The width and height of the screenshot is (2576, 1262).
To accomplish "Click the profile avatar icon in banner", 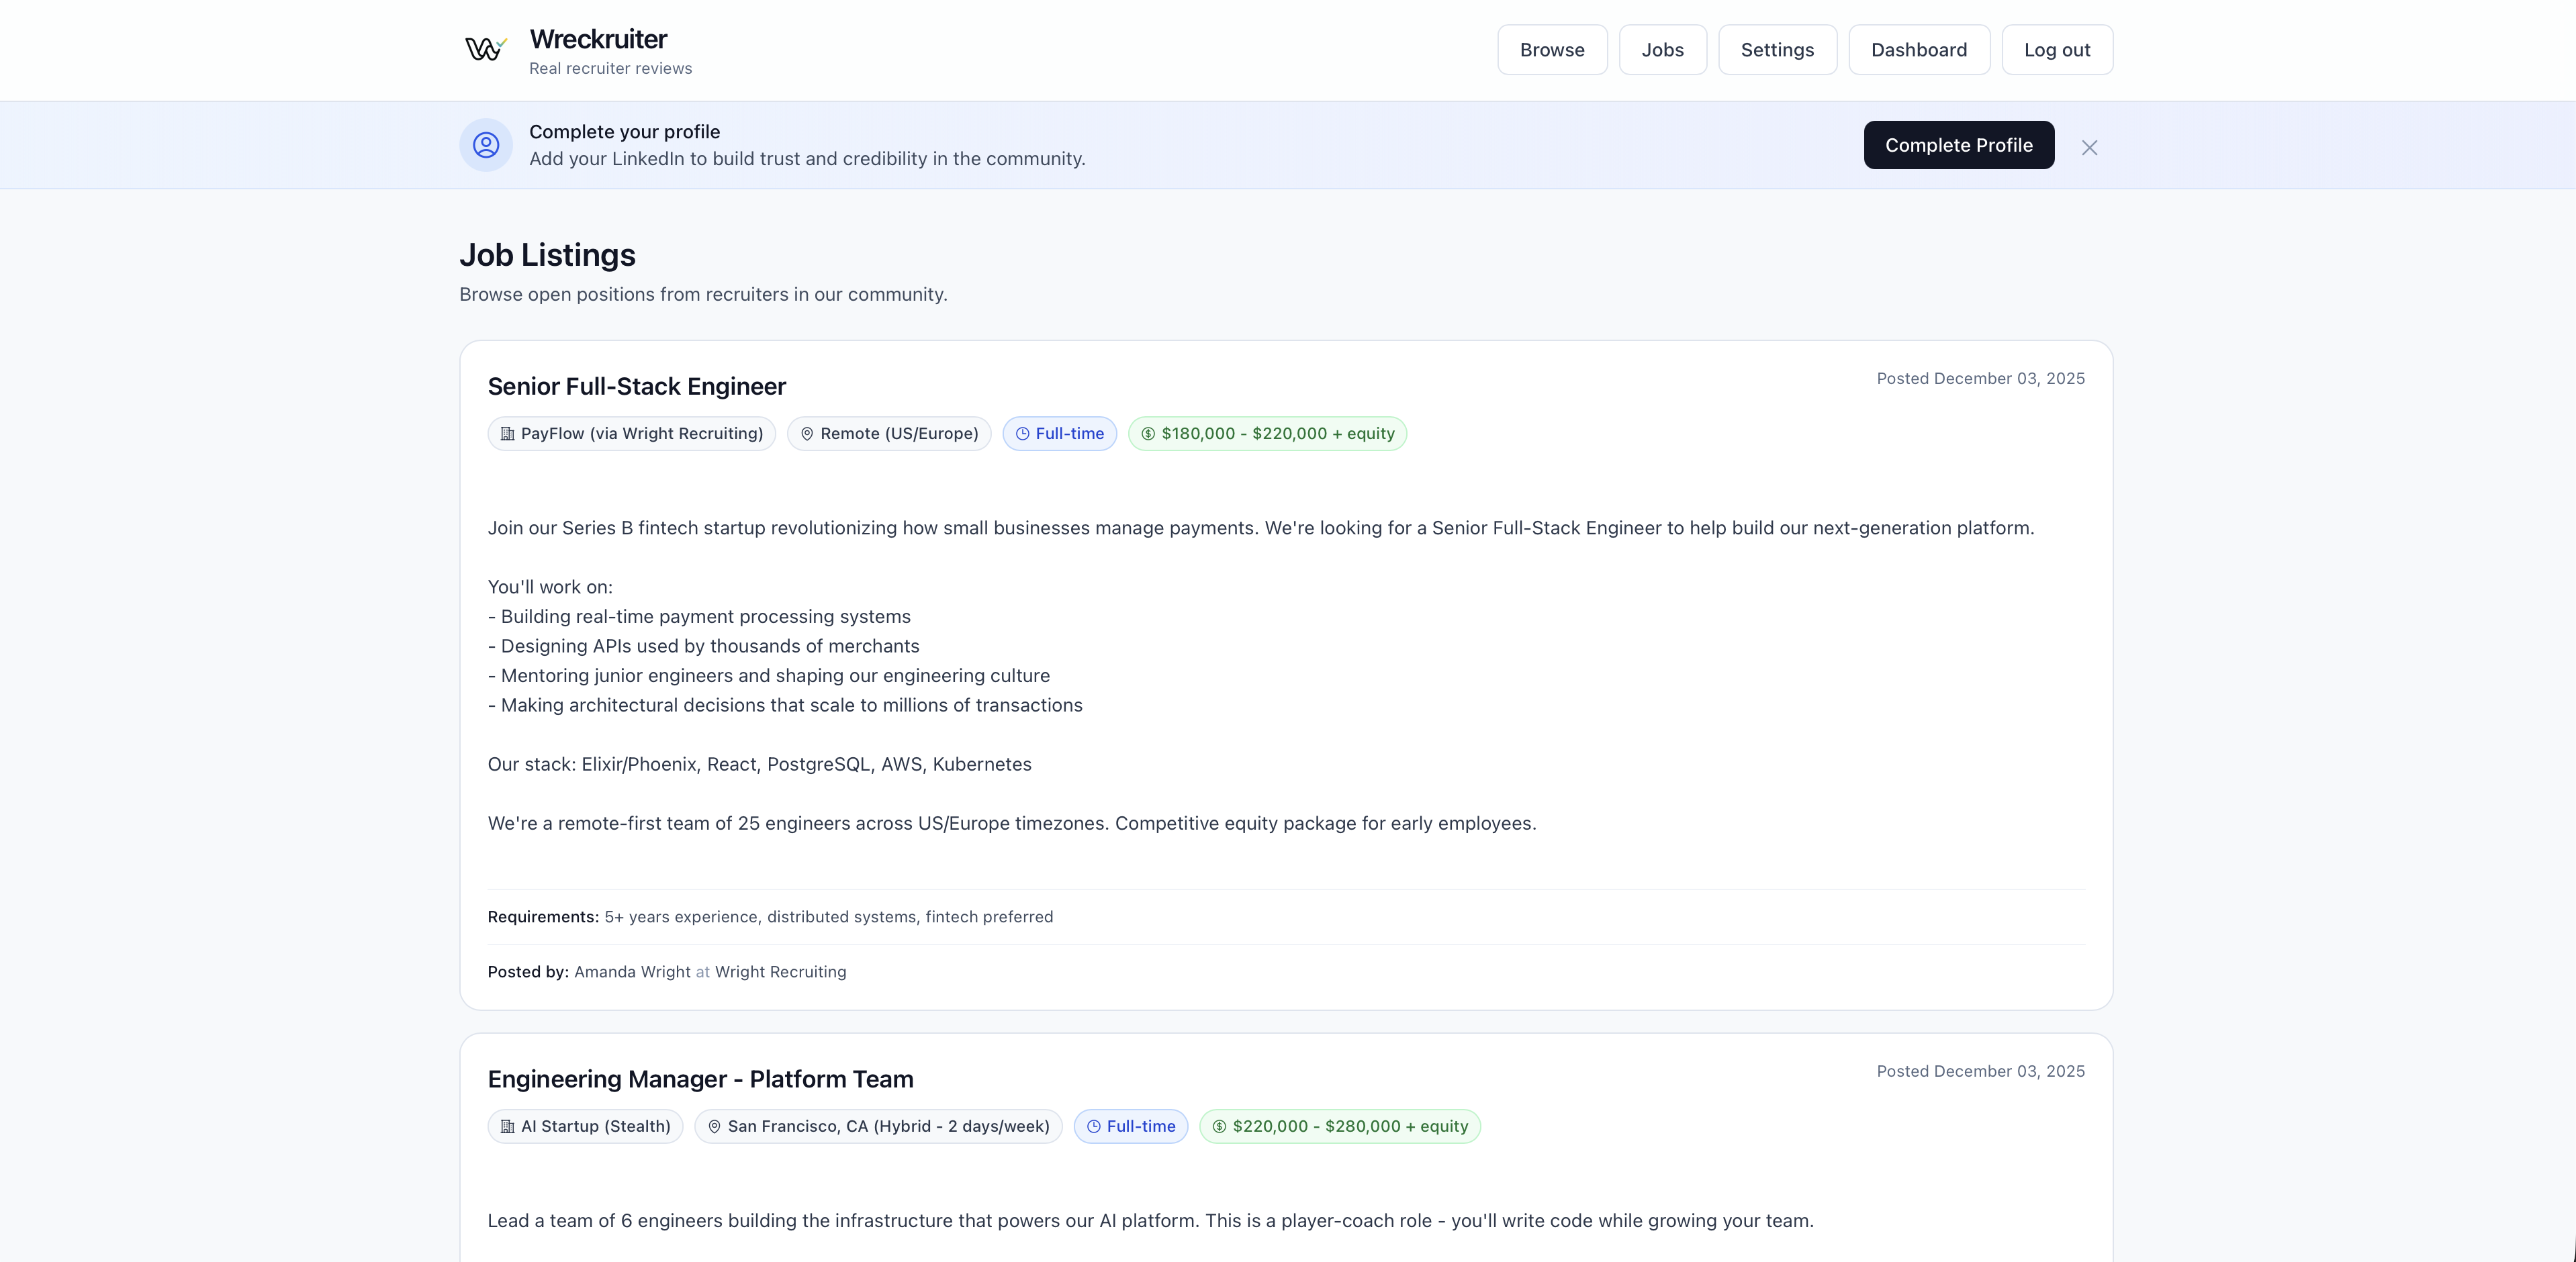I will click(486, 145).
